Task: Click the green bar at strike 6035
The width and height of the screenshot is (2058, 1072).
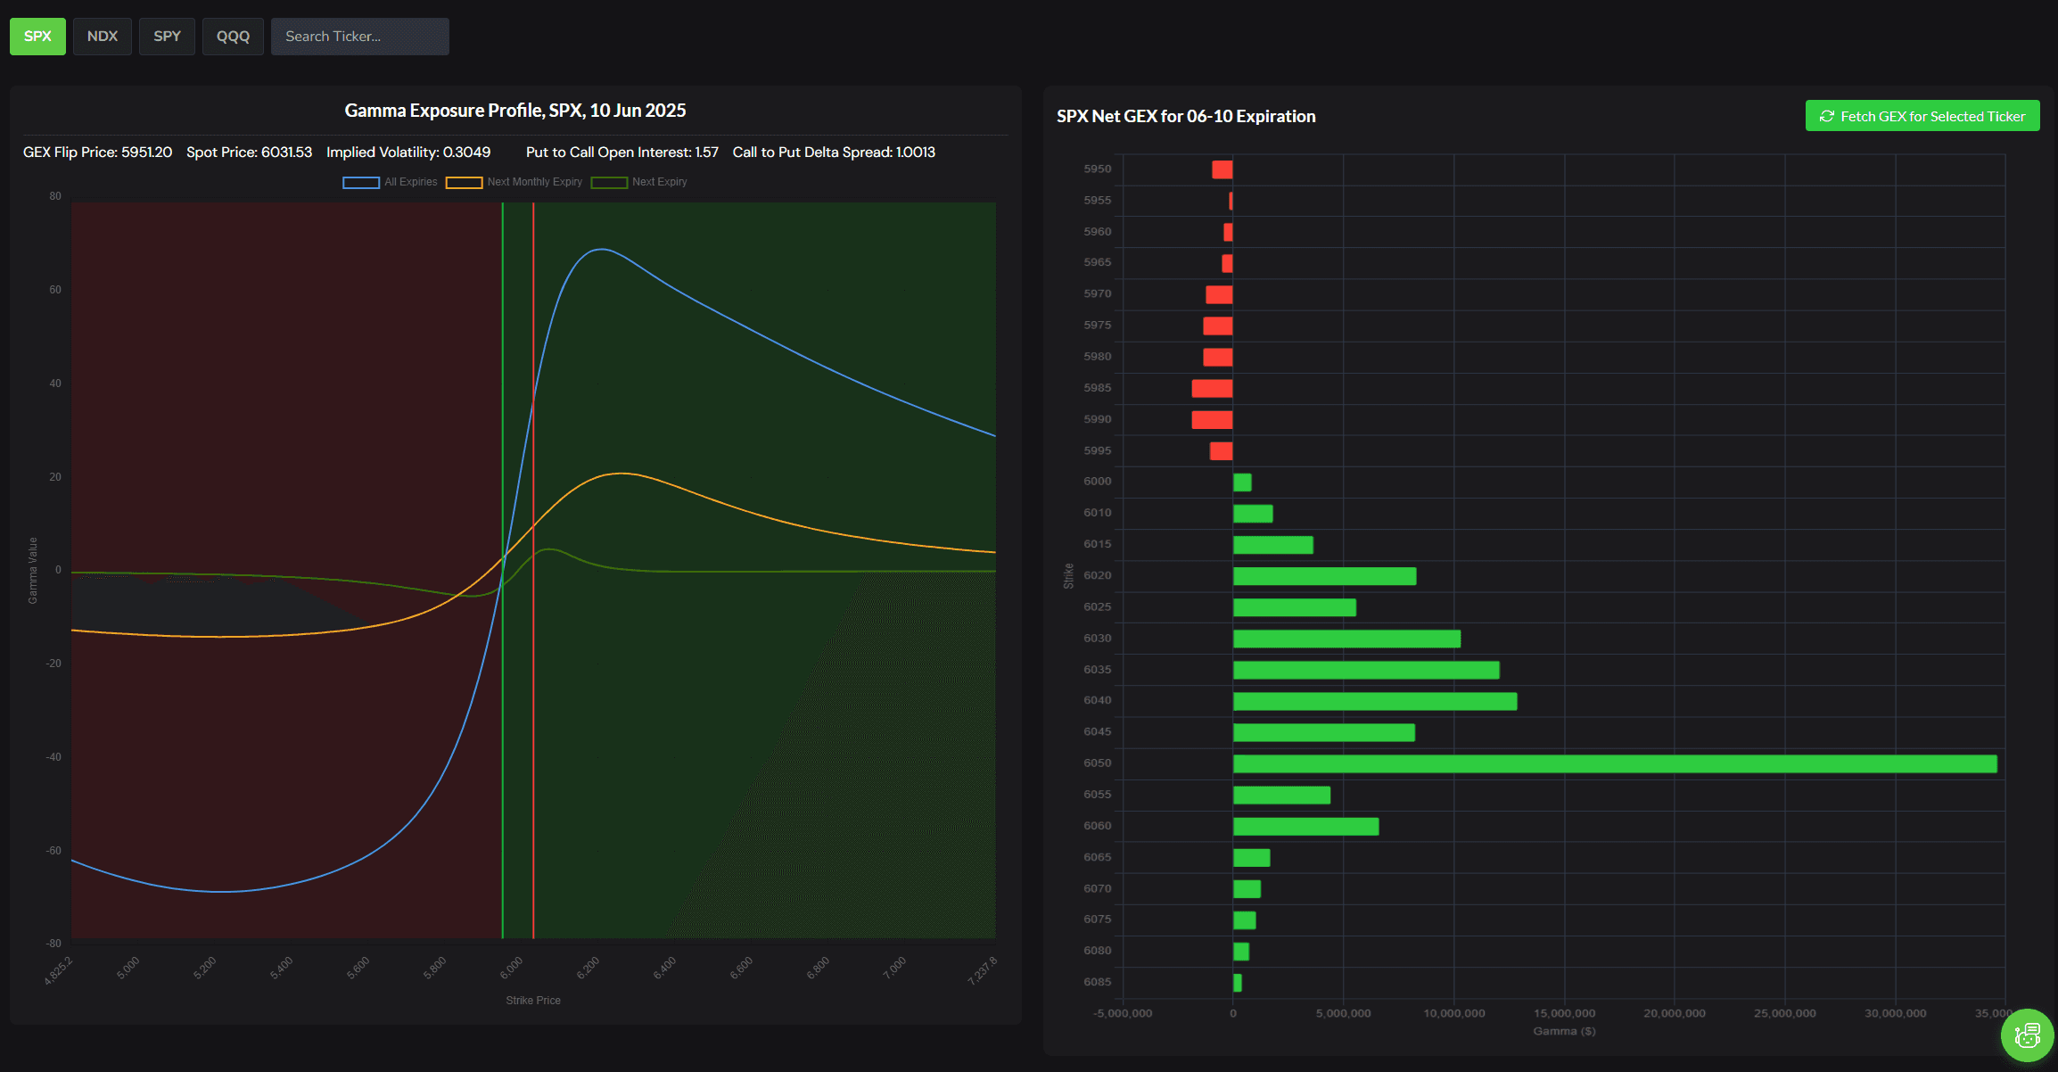Action: pos(1366,670)
